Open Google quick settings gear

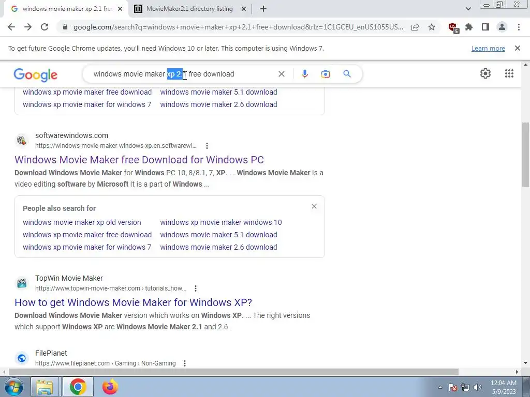[485, 73]
